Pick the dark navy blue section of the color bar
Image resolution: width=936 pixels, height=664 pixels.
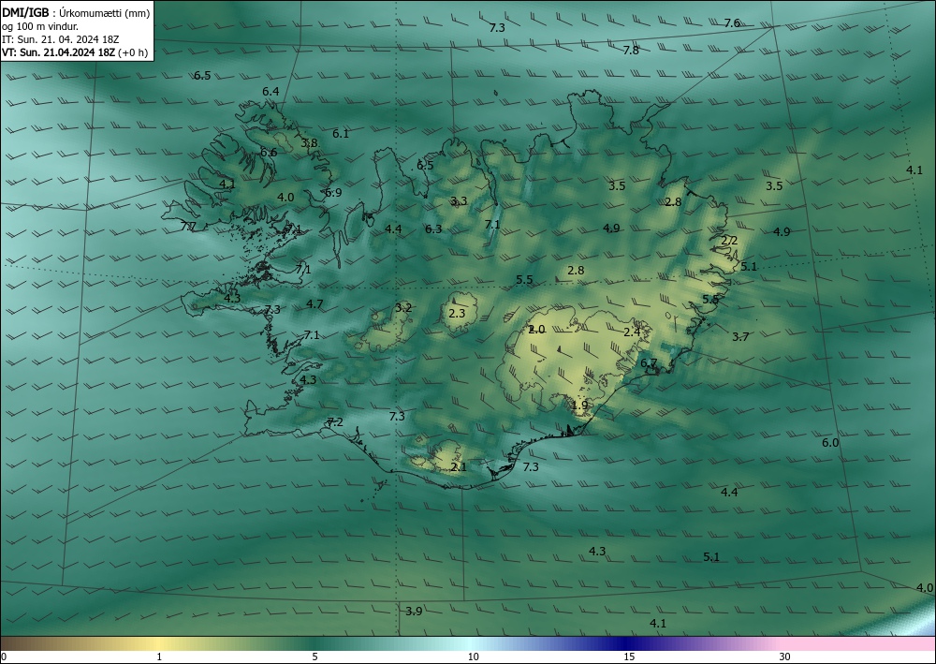coord(627,643)
